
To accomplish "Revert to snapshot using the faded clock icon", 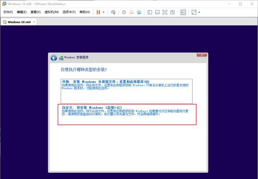I will tap(131, 12).
